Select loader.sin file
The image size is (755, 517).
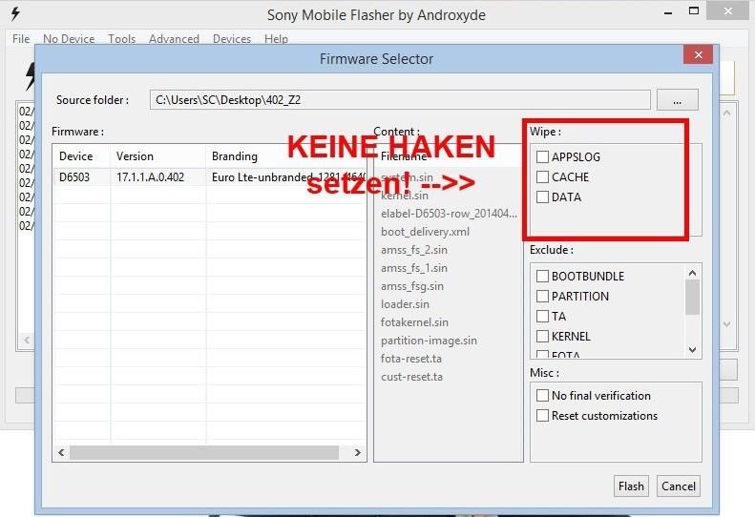tap(405, 304)
